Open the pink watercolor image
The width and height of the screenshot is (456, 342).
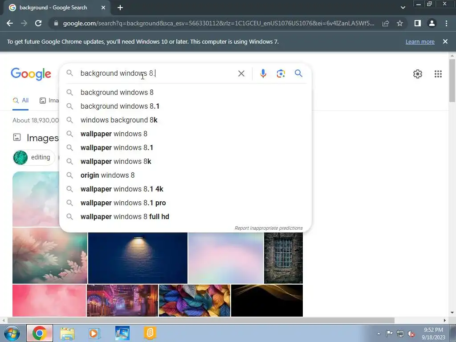(x=49, y=301)
